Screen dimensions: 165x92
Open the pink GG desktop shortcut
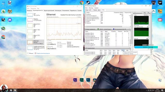[x=160, y=20]
